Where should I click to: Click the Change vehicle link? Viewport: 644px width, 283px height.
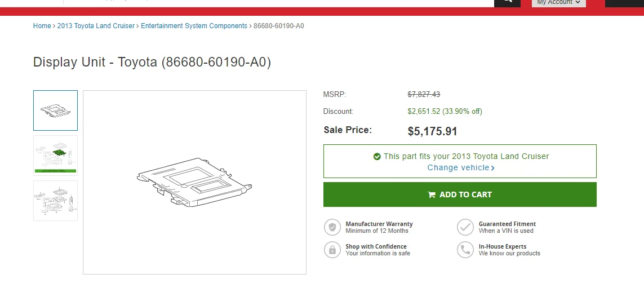(x=458, y=168)
